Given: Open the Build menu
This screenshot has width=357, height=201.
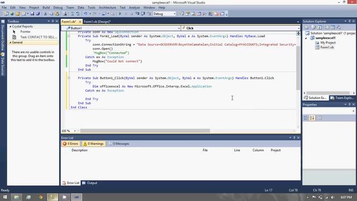Looking at the screenshot, I should pos(46,7).
